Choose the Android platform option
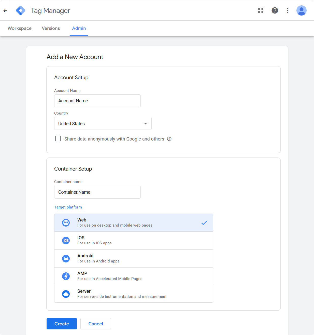Screen dimensions: 314x335 tap(134, 258)
